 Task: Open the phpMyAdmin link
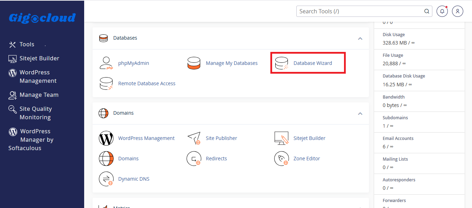[x=134, y=63]
